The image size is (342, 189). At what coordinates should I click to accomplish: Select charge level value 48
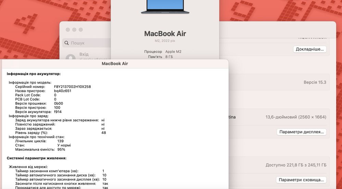[104, 132]
